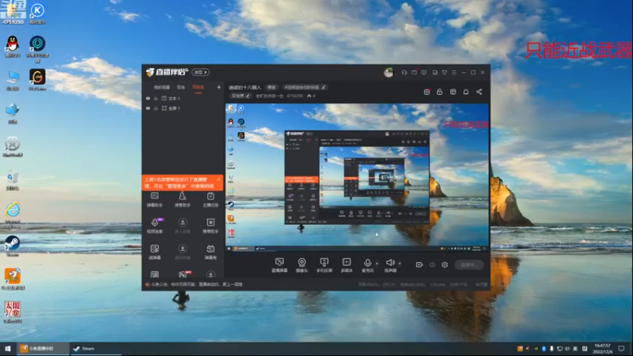
Task: Open the Windows notification center icon
Action: point(622,348)
